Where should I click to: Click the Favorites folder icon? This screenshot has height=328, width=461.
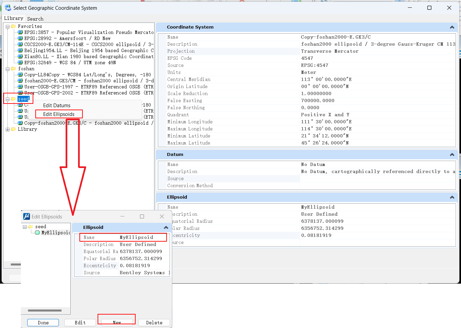tap(13, 26)
